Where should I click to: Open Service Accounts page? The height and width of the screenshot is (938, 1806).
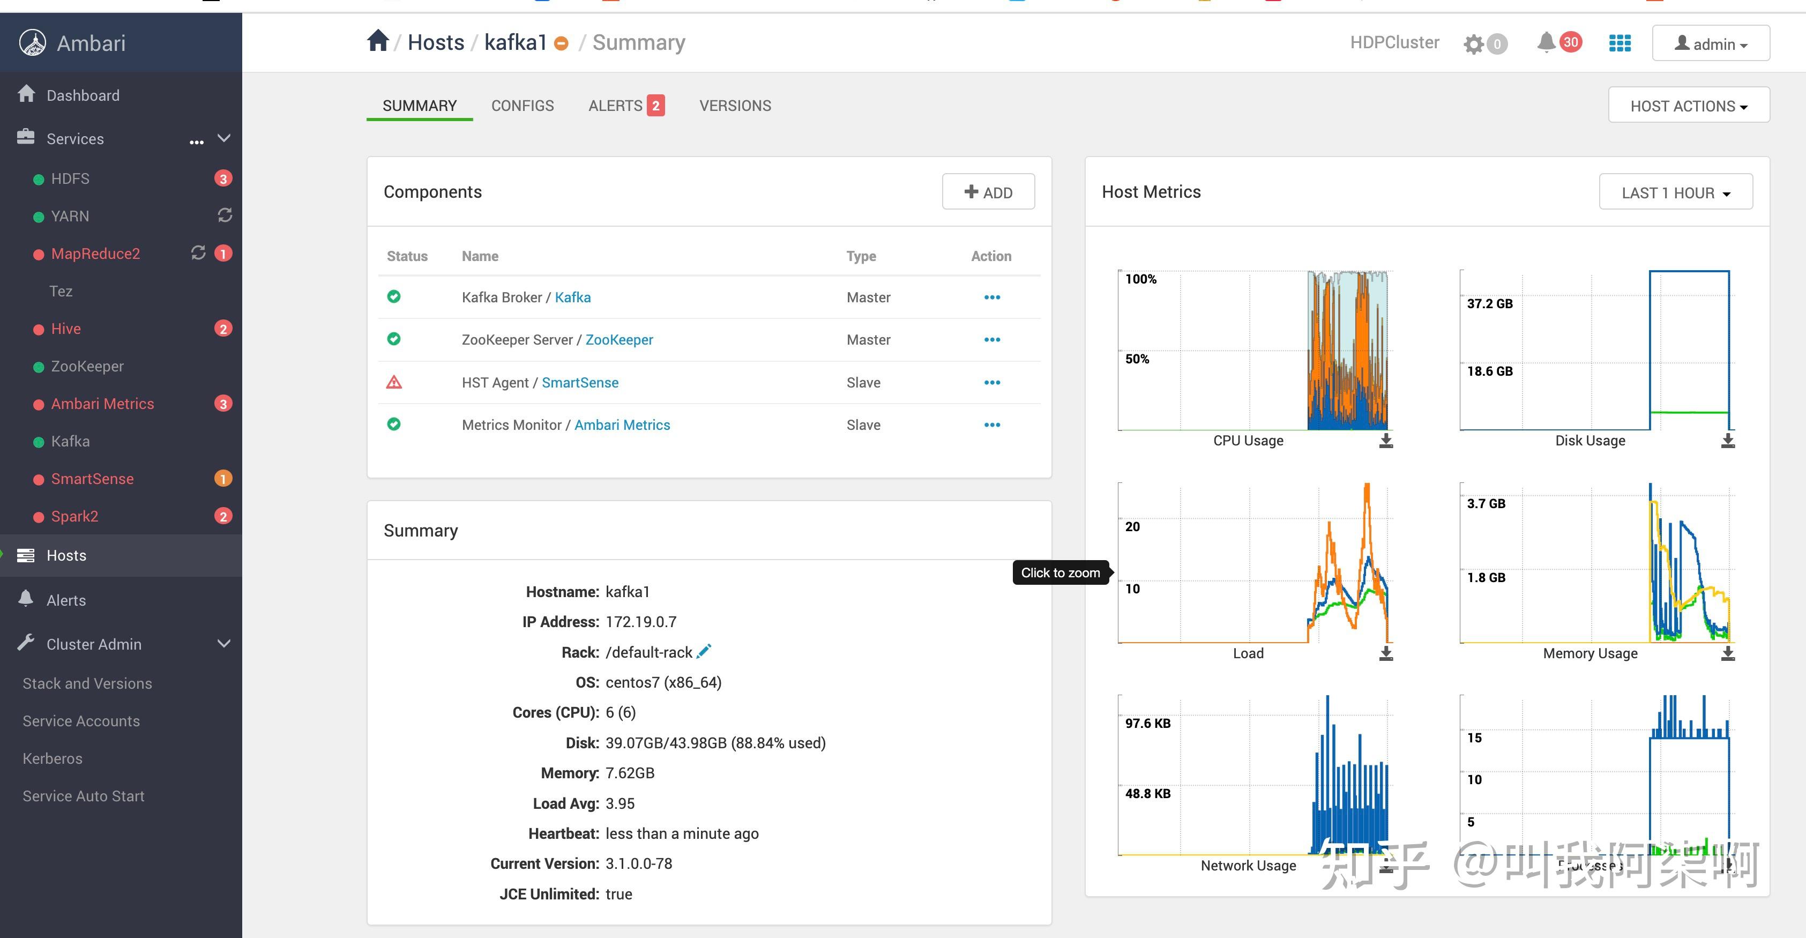[x=81, y=721]
